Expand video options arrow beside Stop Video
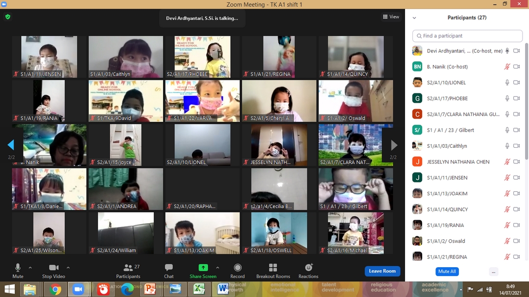 (x=68, y=268)
